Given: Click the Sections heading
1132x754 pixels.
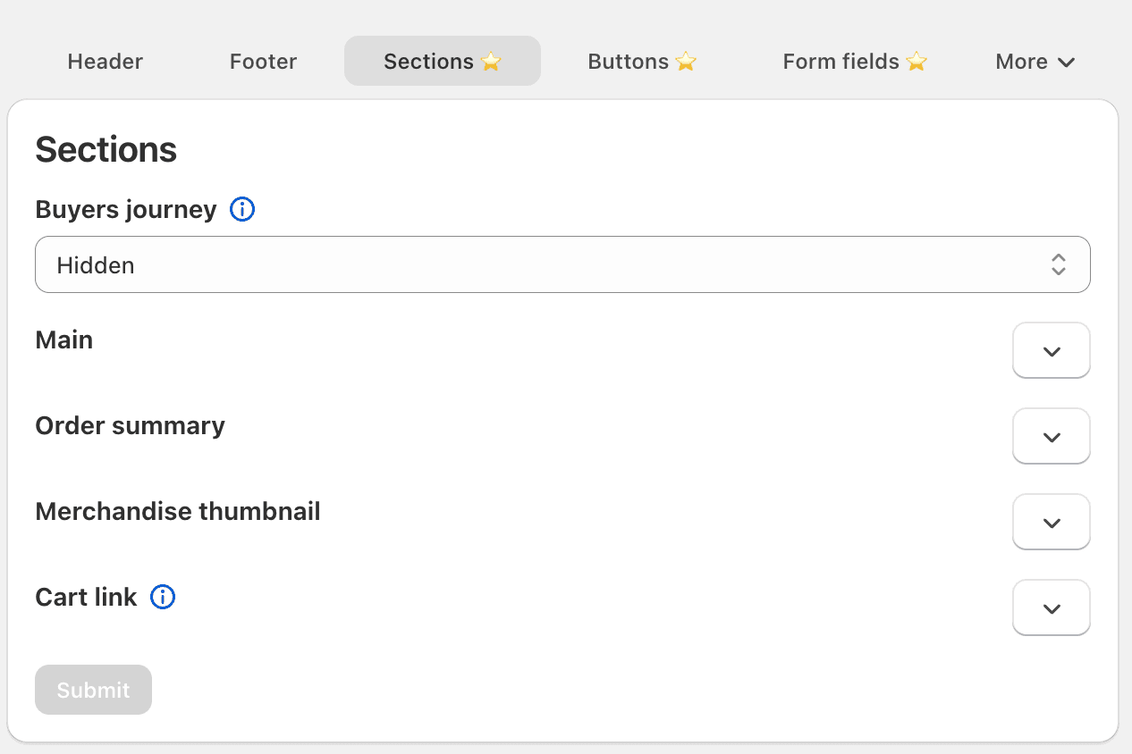Looking at the screenshot, I should pyautogui.click(x=106, y=149).
